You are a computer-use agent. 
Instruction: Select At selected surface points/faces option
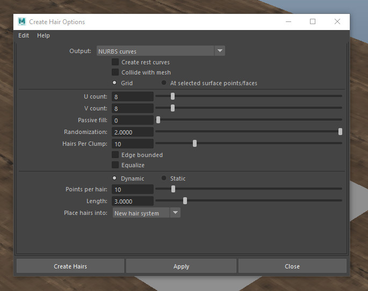coord(164,83)
